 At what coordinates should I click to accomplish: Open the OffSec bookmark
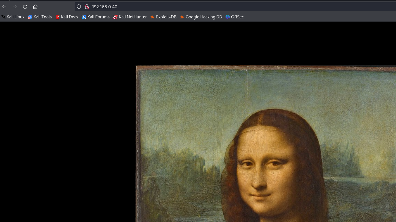(235, 17)
